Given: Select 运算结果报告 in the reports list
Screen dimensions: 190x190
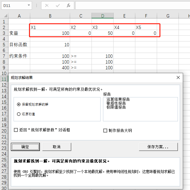Looking at the screenshot, I should tap(118, 99).
